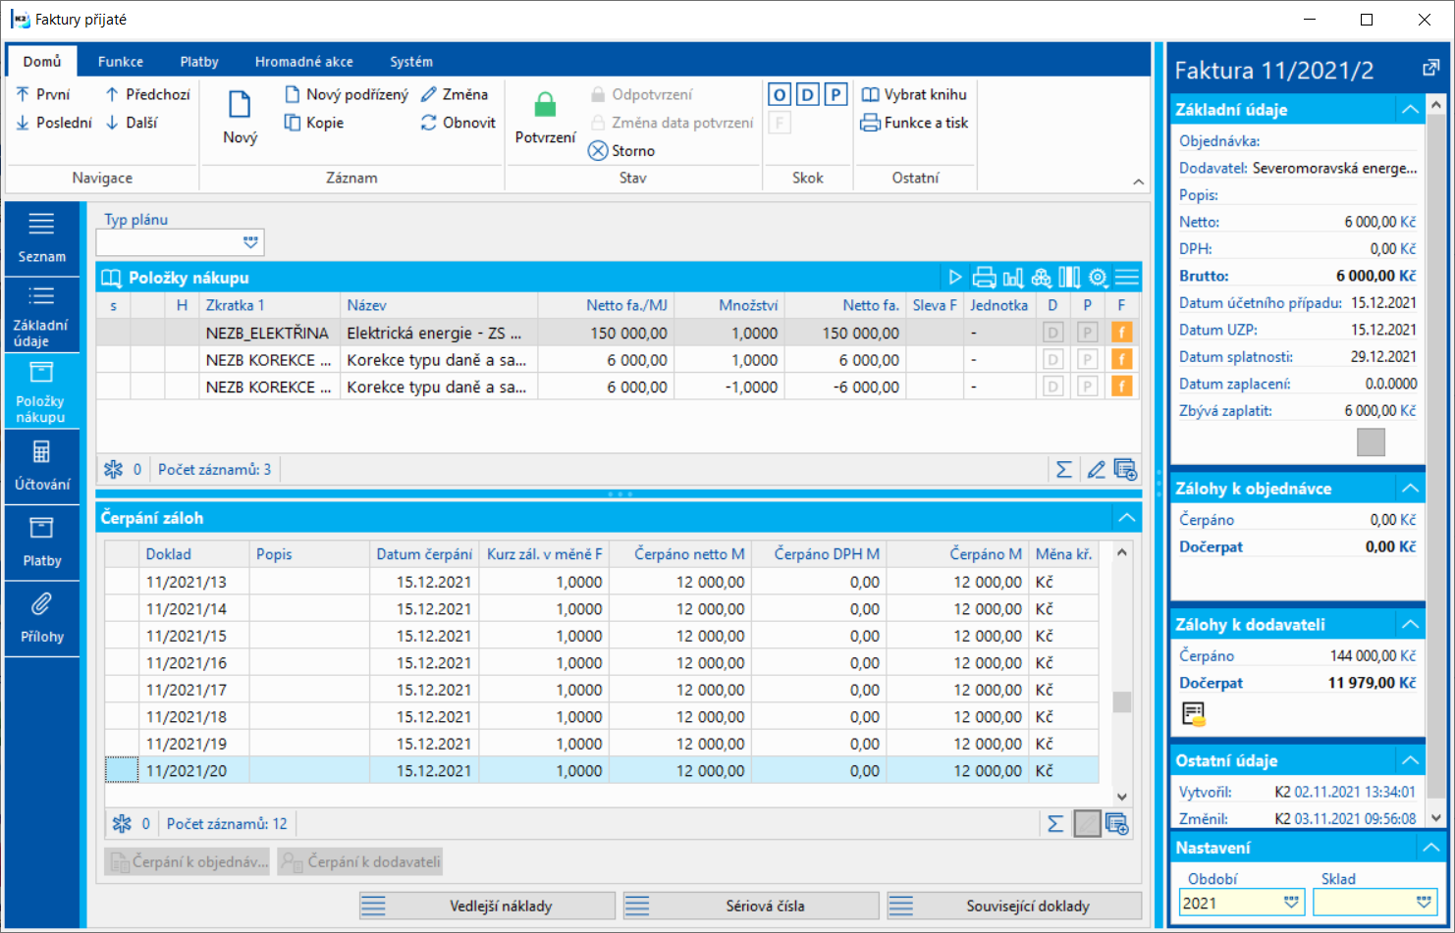Open column settings in Položky nákupu toolbar
The width and height of the screenshot is (1455, 933).
tap(1069, 278)
